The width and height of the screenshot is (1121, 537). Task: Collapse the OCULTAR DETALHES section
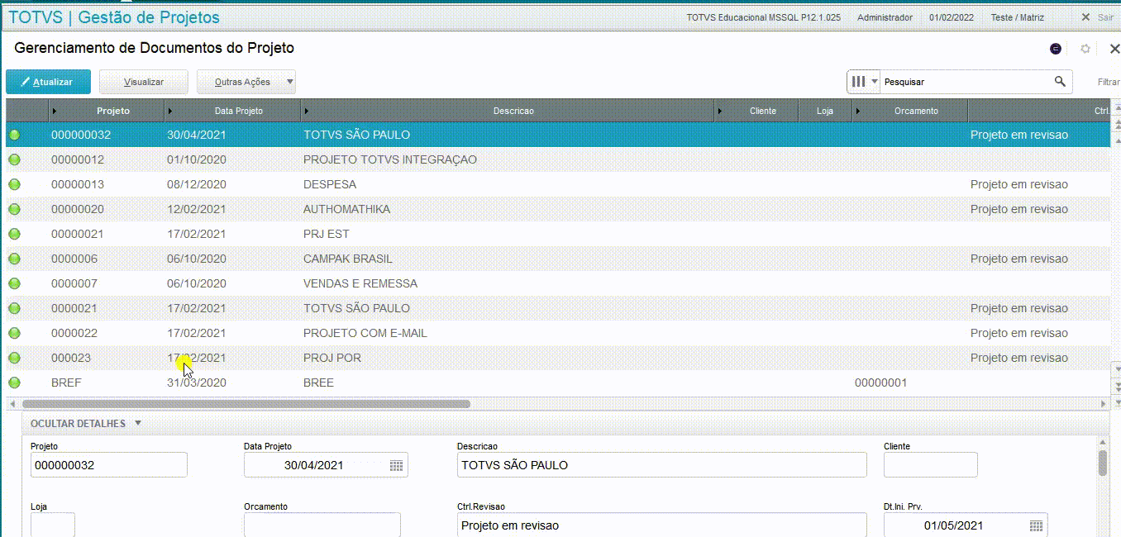click(x=86, y=423)
